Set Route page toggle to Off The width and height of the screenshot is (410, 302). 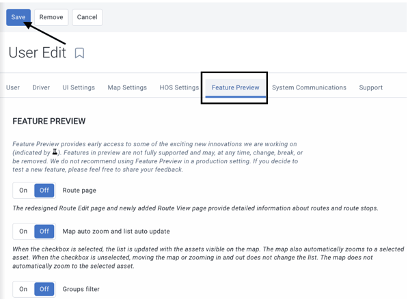point(44,191)
